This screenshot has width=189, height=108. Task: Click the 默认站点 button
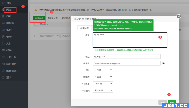(x=66, y=18)
